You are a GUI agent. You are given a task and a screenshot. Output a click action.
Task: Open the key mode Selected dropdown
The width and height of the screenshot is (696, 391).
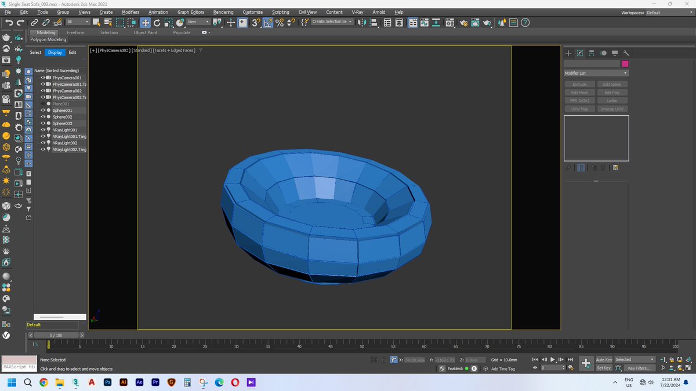point(635,360)
